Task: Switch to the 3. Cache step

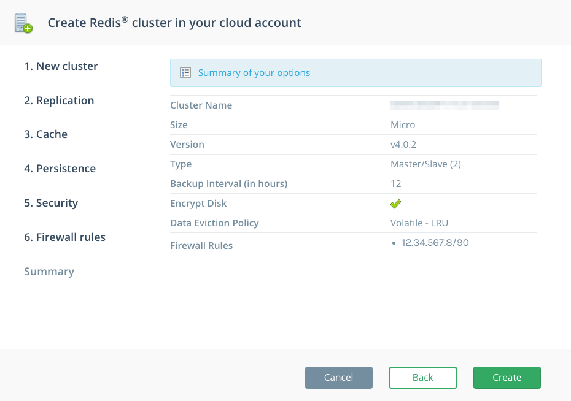Action: point(45,134)
